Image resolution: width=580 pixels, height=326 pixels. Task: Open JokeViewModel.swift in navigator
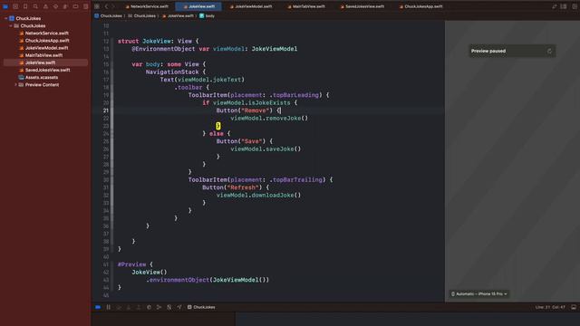(46, 48)
